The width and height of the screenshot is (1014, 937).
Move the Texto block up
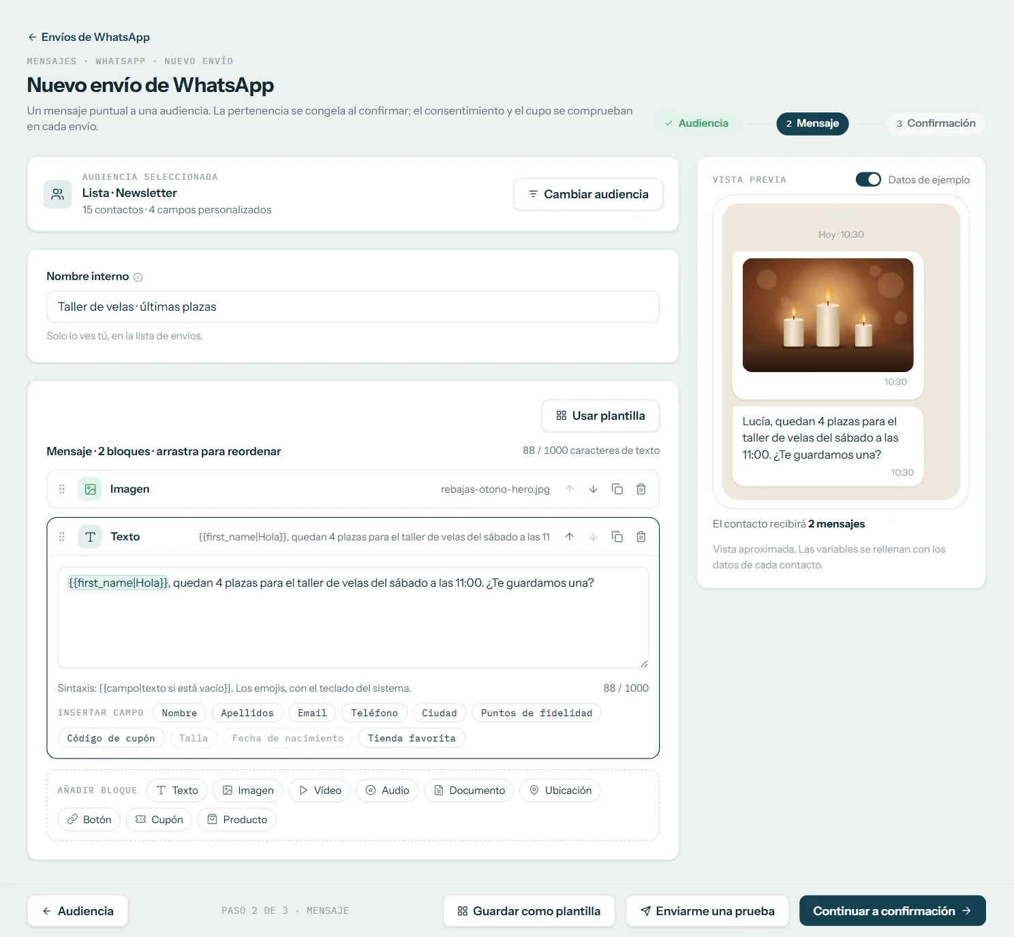click(569, 537)
